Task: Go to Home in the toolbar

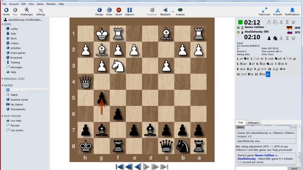Action: (6, 12)
